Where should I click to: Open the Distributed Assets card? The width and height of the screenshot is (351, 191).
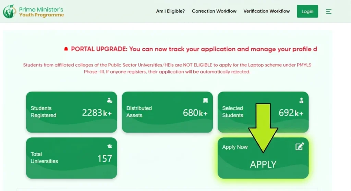tap(167, 112)
